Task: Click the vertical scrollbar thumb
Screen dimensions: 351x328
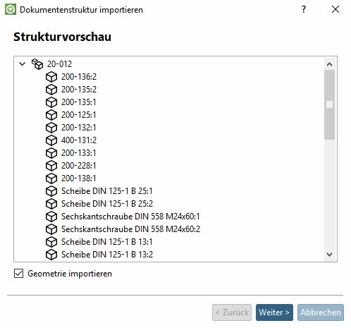Action: tap(329, 104)
